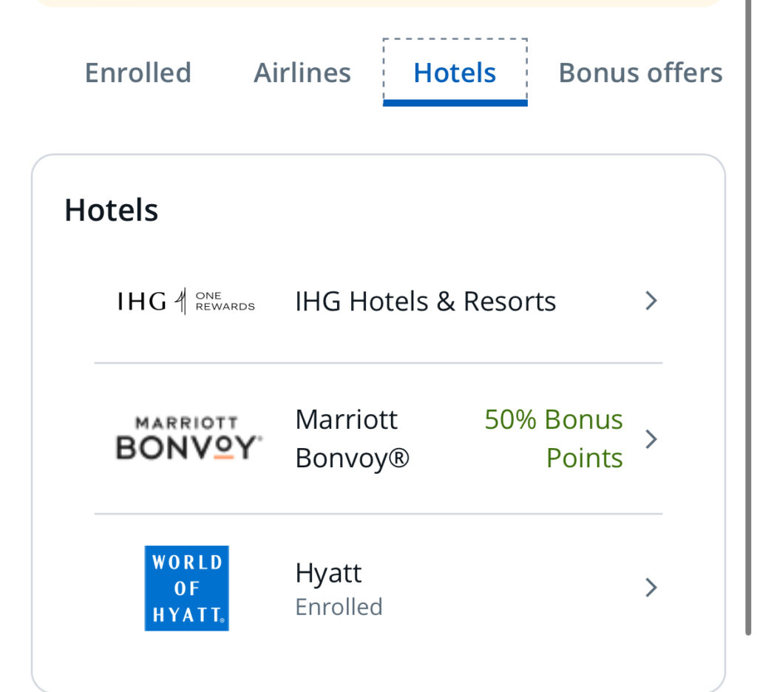The height and width of the screenshot is (692, 757).
Task: Open the Bonus offers tab
Action: (640, 73)
